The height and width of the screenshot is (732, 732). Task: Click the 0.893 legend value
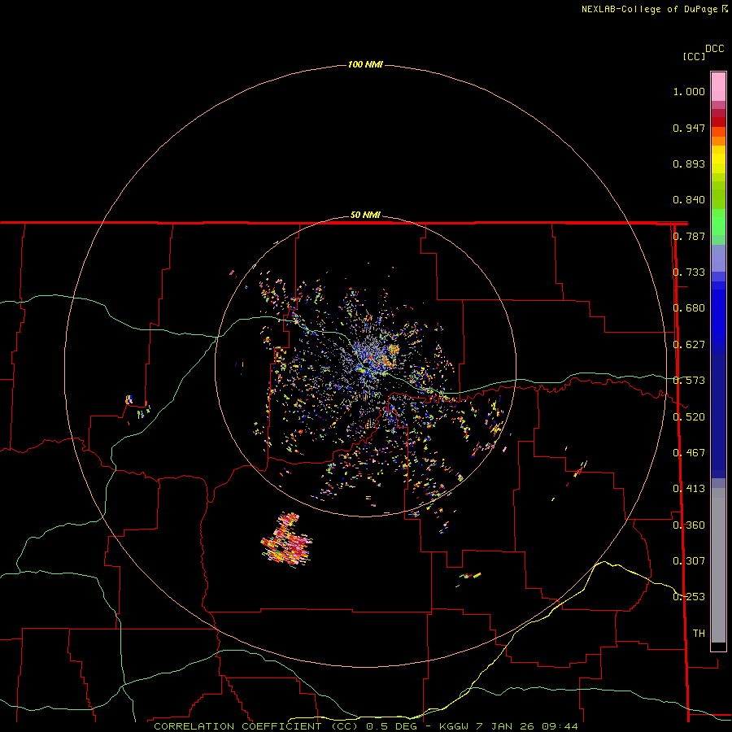click(x=689, y=163)
